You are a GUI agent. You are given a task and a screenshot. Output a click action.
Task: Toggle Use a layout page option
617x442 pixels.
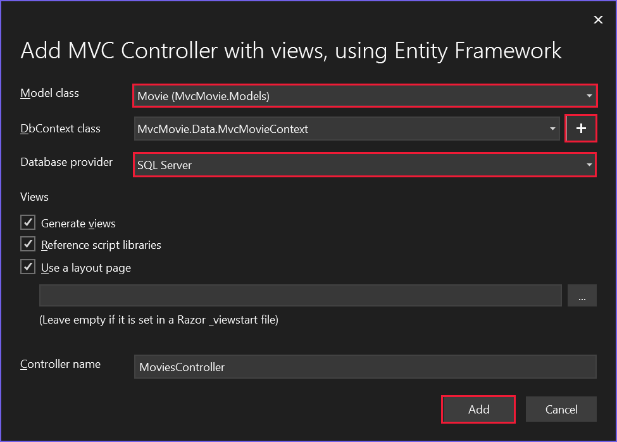tap(27, 267)
